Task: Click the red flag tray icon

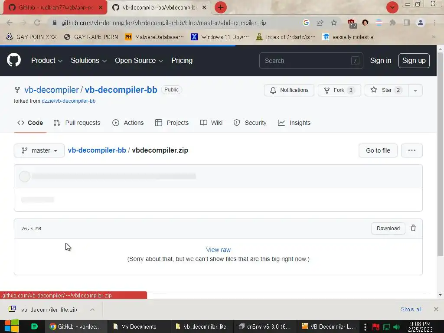Action: [376, 327]
